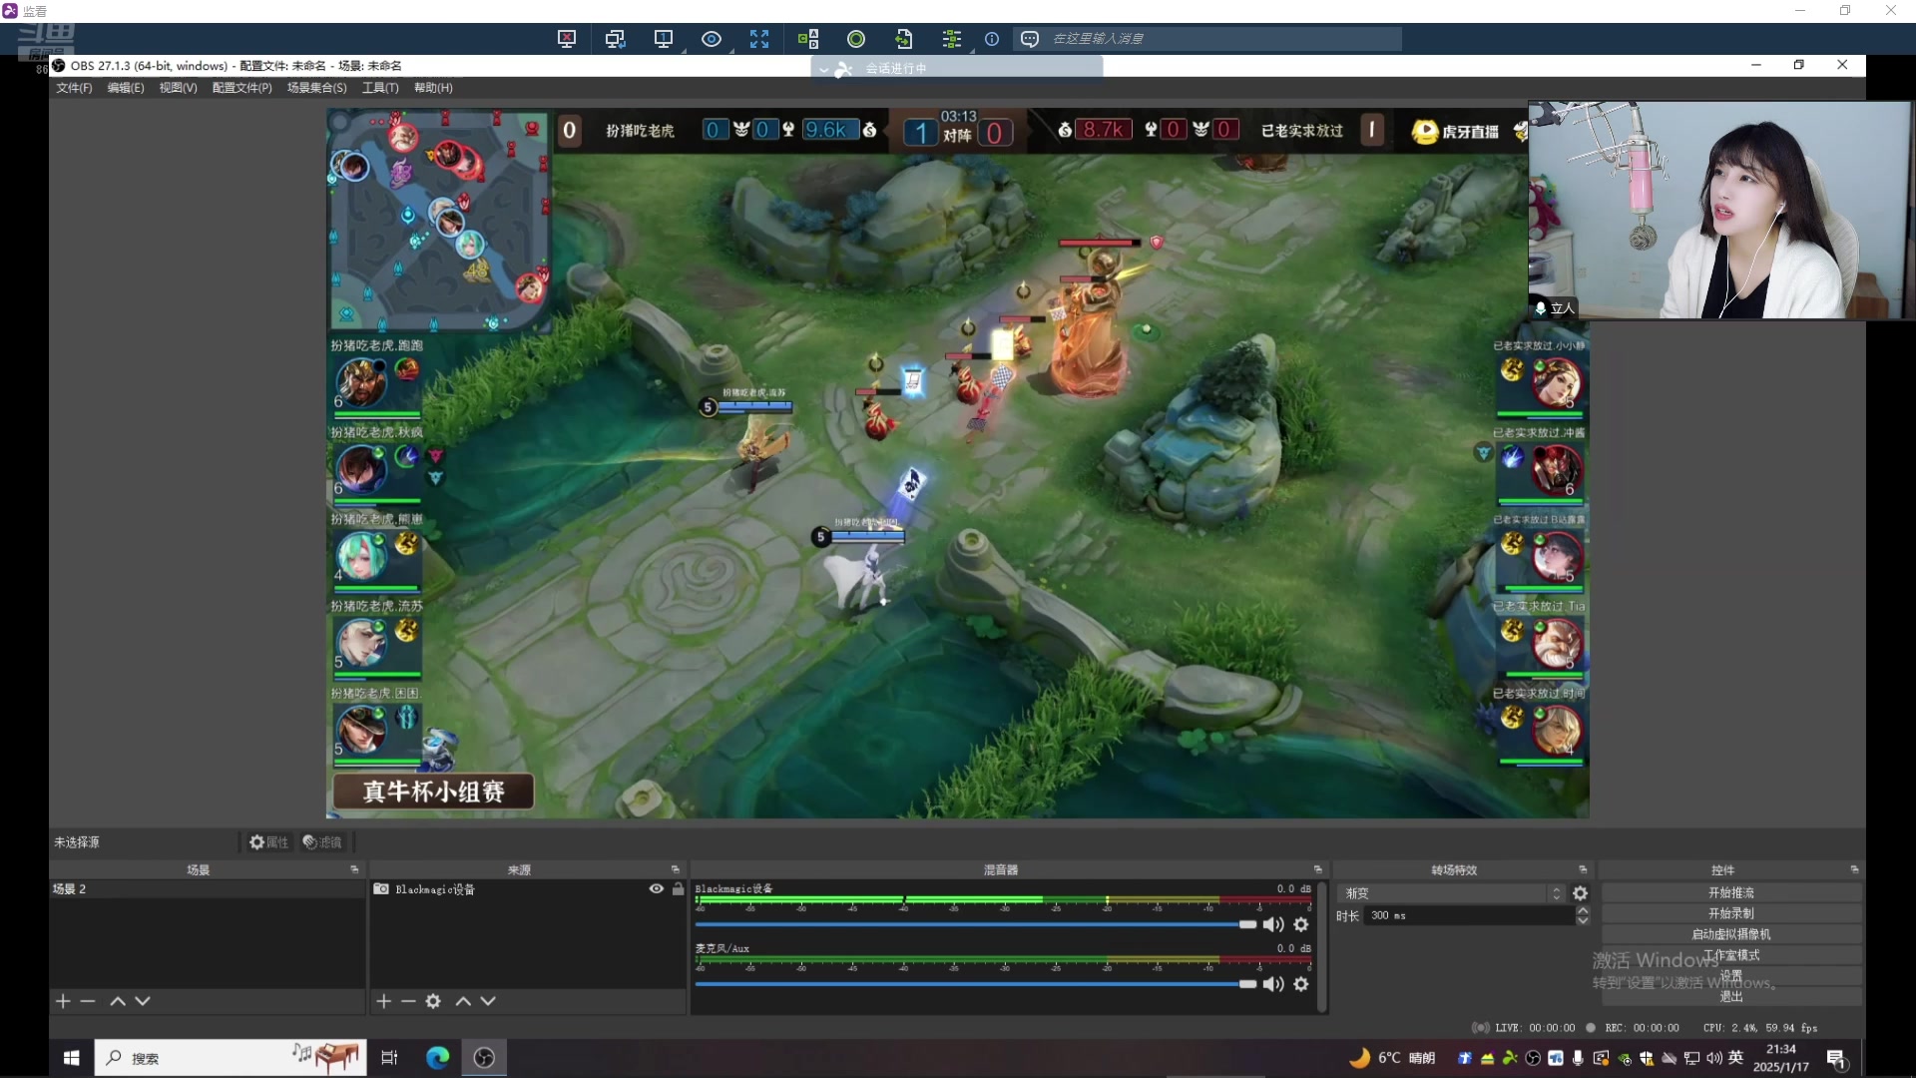The image size is (1916, 1078).
Task: Open transition properties gear next to 渐变
Action: point(1581,893)
